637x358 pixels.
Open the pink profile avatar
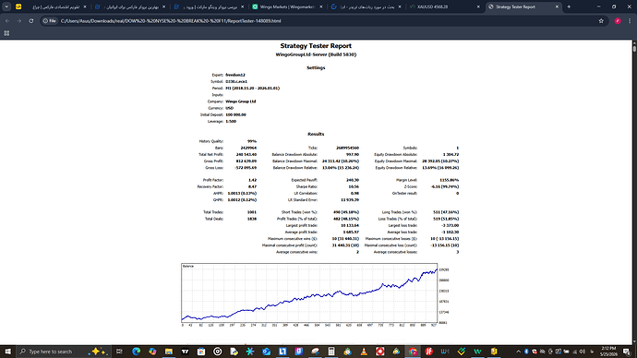[x=618, y=20]
